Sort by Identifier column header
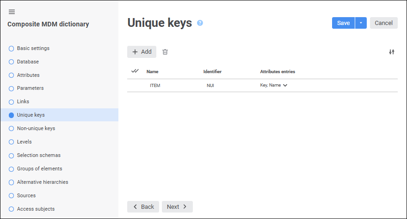This screenshot has height=219, width=407. (x=212, y=72)
